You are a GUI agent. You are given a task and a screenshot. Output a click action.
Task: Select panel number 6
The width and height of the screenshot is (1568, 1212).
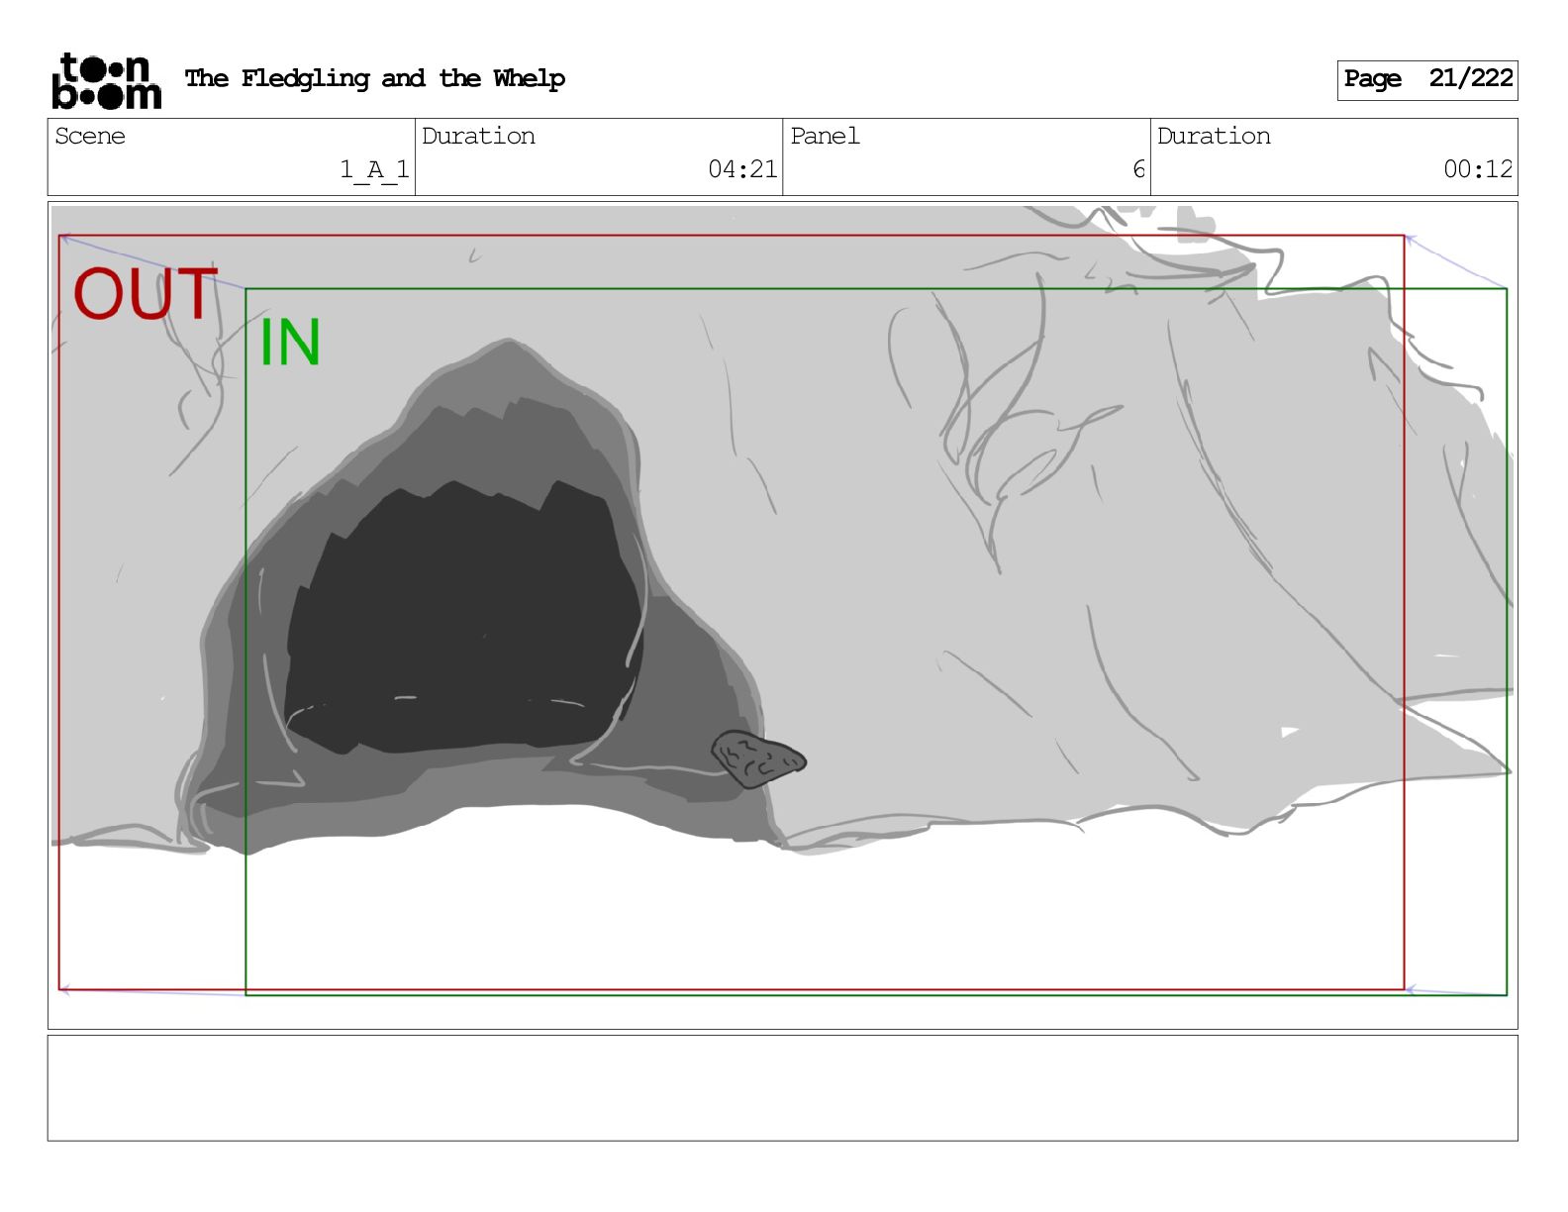(1138, 169)
